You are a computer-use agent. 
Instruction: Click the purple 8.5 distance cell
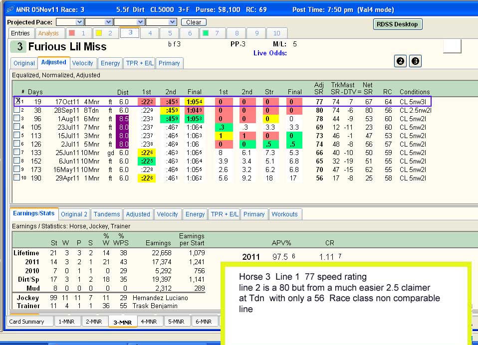coord(123,119)
